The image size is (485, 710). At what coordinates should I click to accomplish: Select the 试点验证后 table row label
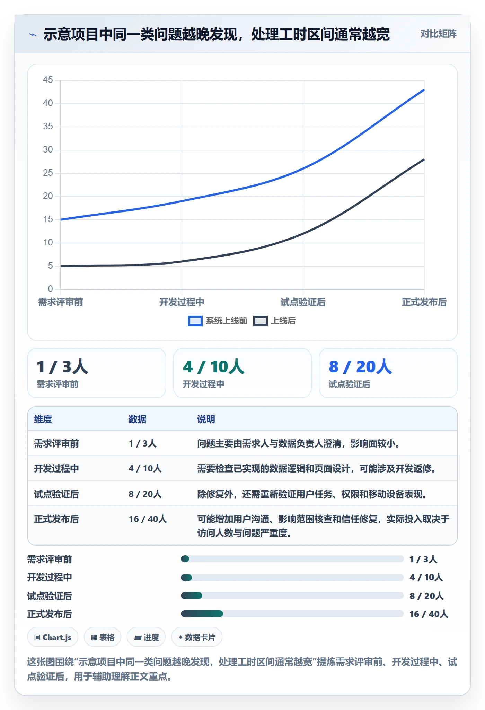[x=56, y=494]
